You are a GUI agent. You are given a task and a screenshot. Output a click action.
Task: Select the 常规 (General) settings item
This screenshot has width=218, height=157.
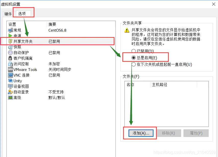(x=18, y=30)
